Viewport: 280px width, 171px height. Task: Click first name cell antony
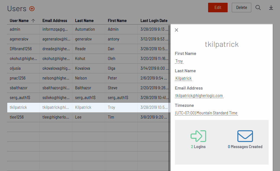coord(121,39)
